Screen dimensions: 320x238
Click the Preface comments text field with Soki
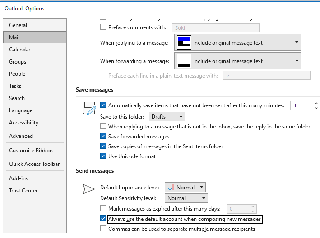click(216, 28)
